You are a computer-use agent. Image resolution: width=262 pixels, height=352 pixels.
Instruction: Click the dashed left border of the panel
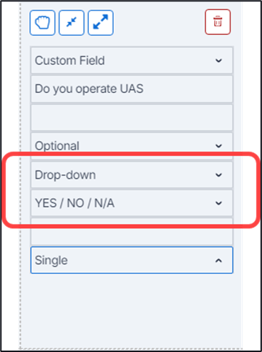click(20, 176)
